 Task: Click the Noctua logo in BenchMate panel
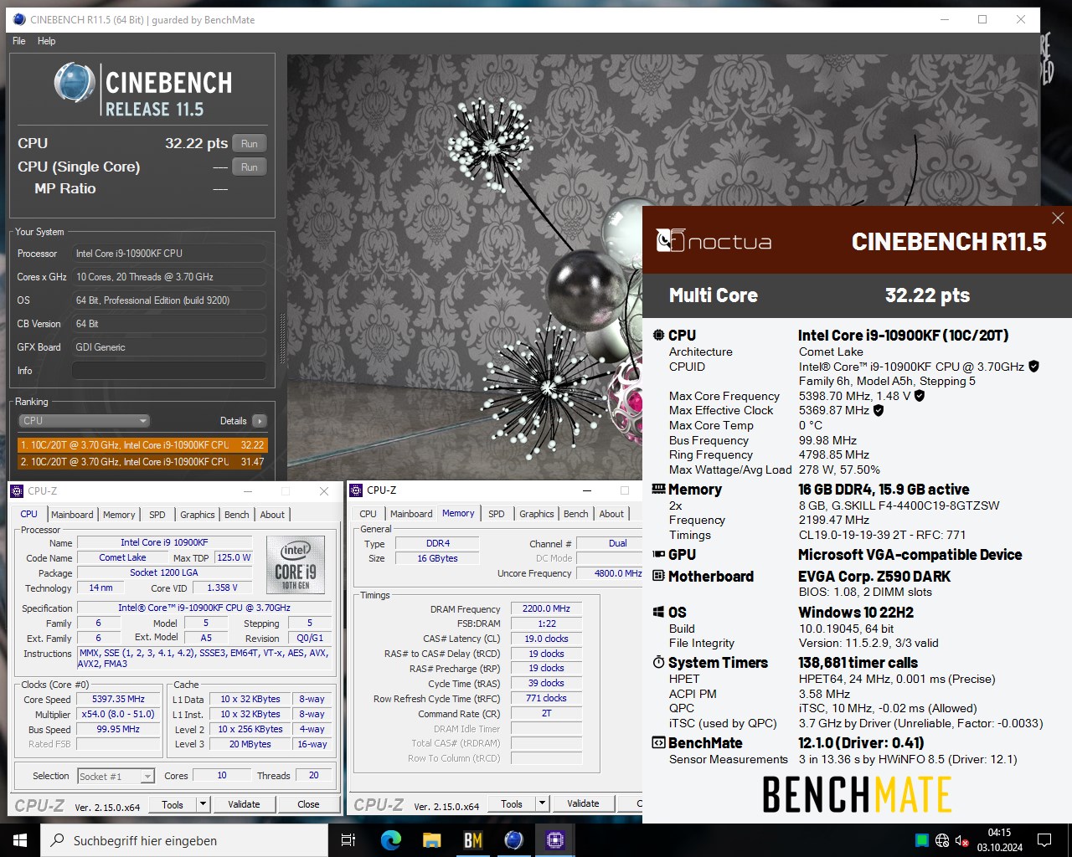714,241
